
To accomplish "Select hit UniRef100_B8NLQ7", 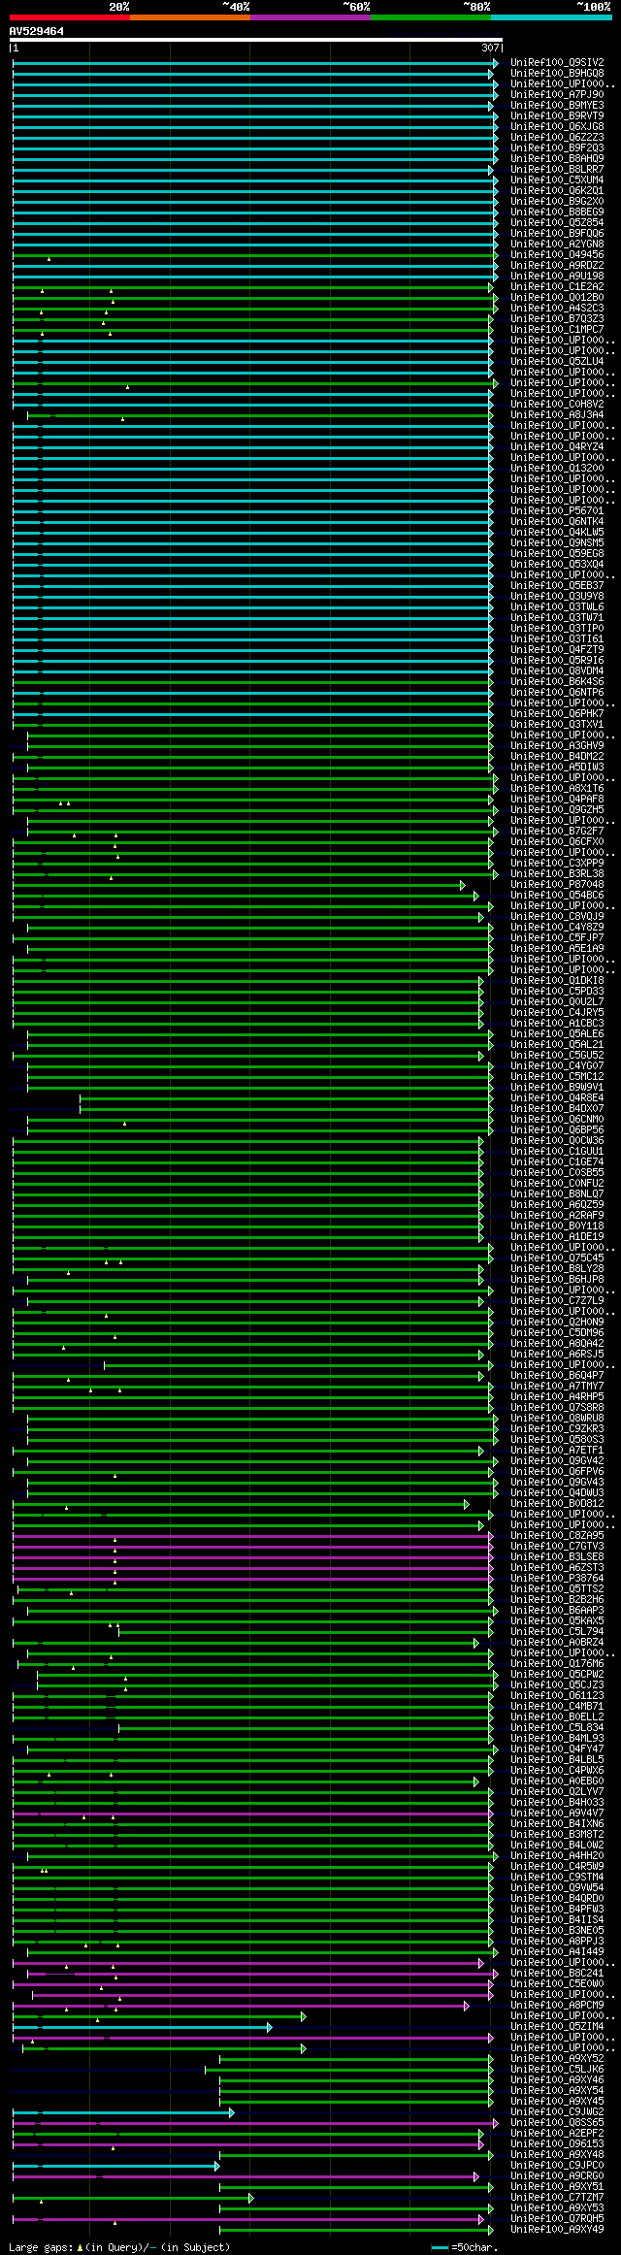I will point(557,1194).
